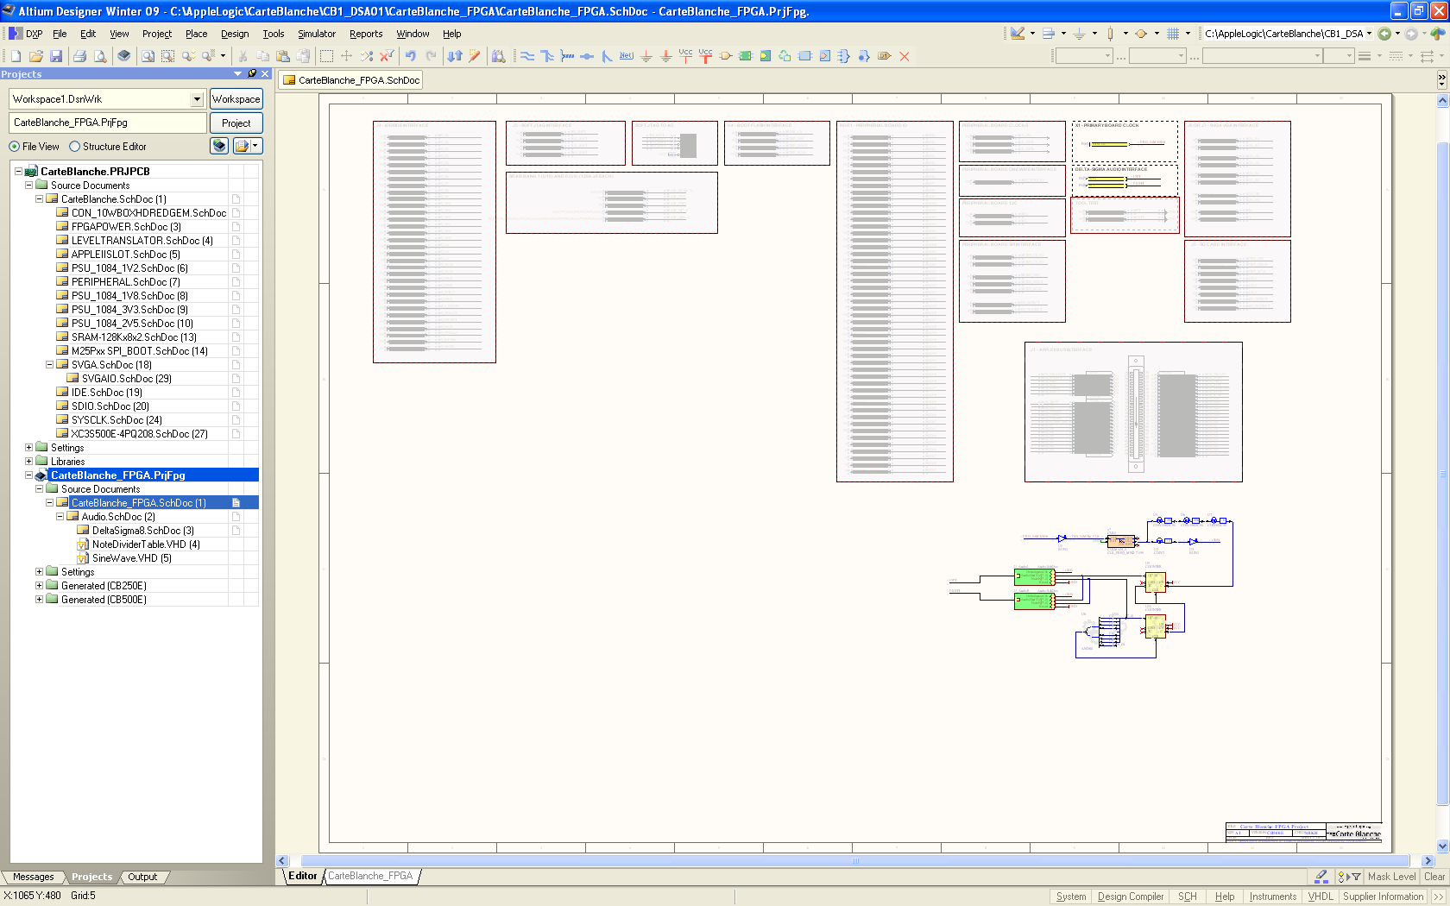Screen dimensions: 1450x906
Task: Click the Move Selection cross-arrows icon
Action: tap(346, 56)
